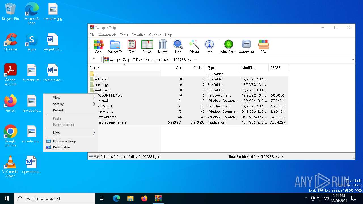The height and width of the screenshot is (204, 363).
Task: Sort the file list by Name column header
Action: tap(124, 68)
